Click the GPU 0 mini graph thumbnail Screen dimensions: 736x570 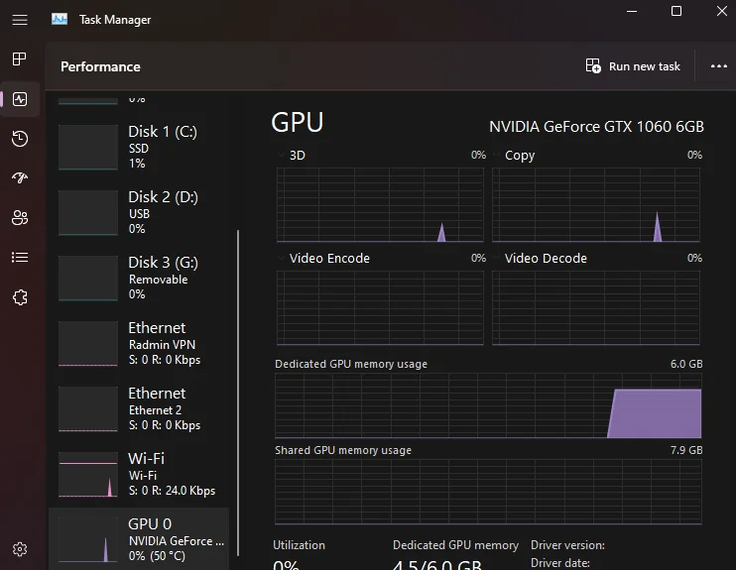[x=87, y=539]
